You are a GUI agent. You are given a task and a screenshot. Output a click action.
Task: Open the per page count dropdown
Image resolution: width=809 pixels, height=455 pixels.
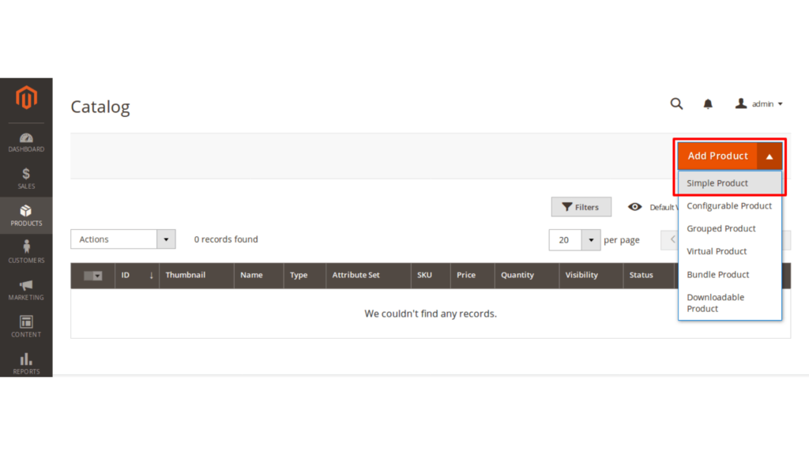[x=590, y=239]
